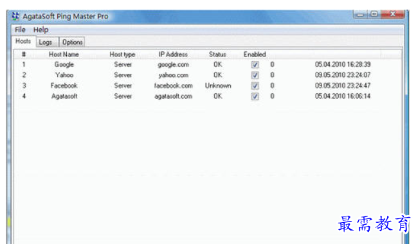The width and height of the screenshot is (416, 244).
Task: Minimize the Ping Master Pro window
Action: pos(360,14)
